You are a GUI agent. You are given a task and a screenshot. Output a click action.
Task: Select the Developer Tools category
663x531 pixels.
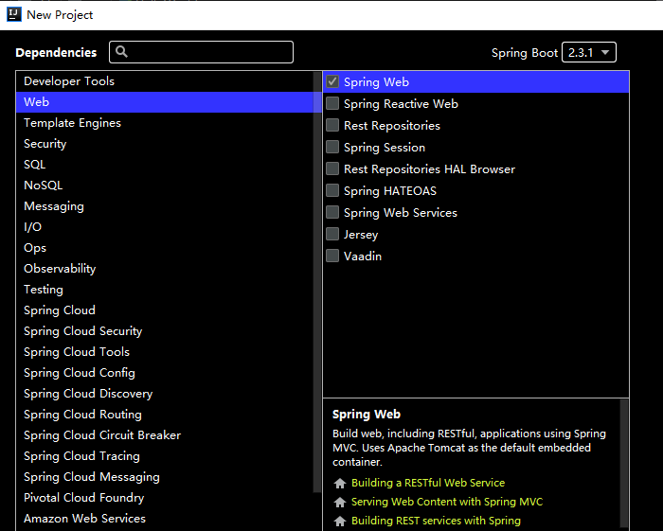point(165,81)
